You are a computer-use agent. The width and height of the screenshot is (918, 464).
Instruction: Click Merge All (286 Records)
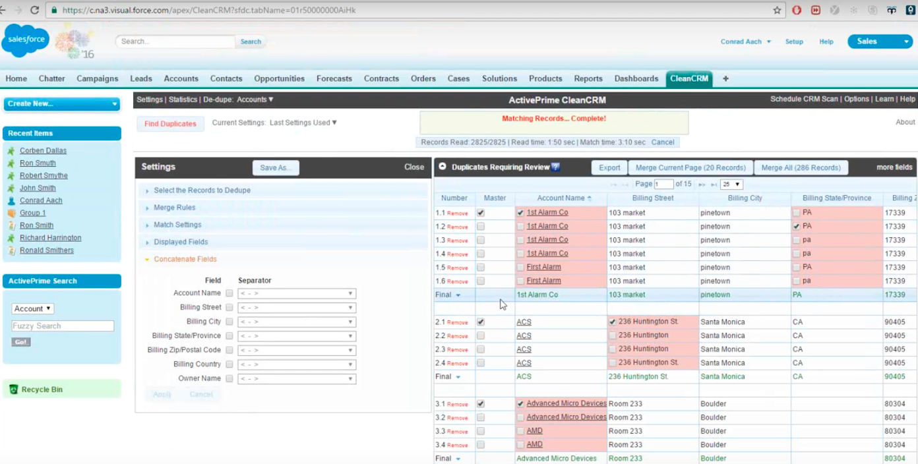click(801, 167)
